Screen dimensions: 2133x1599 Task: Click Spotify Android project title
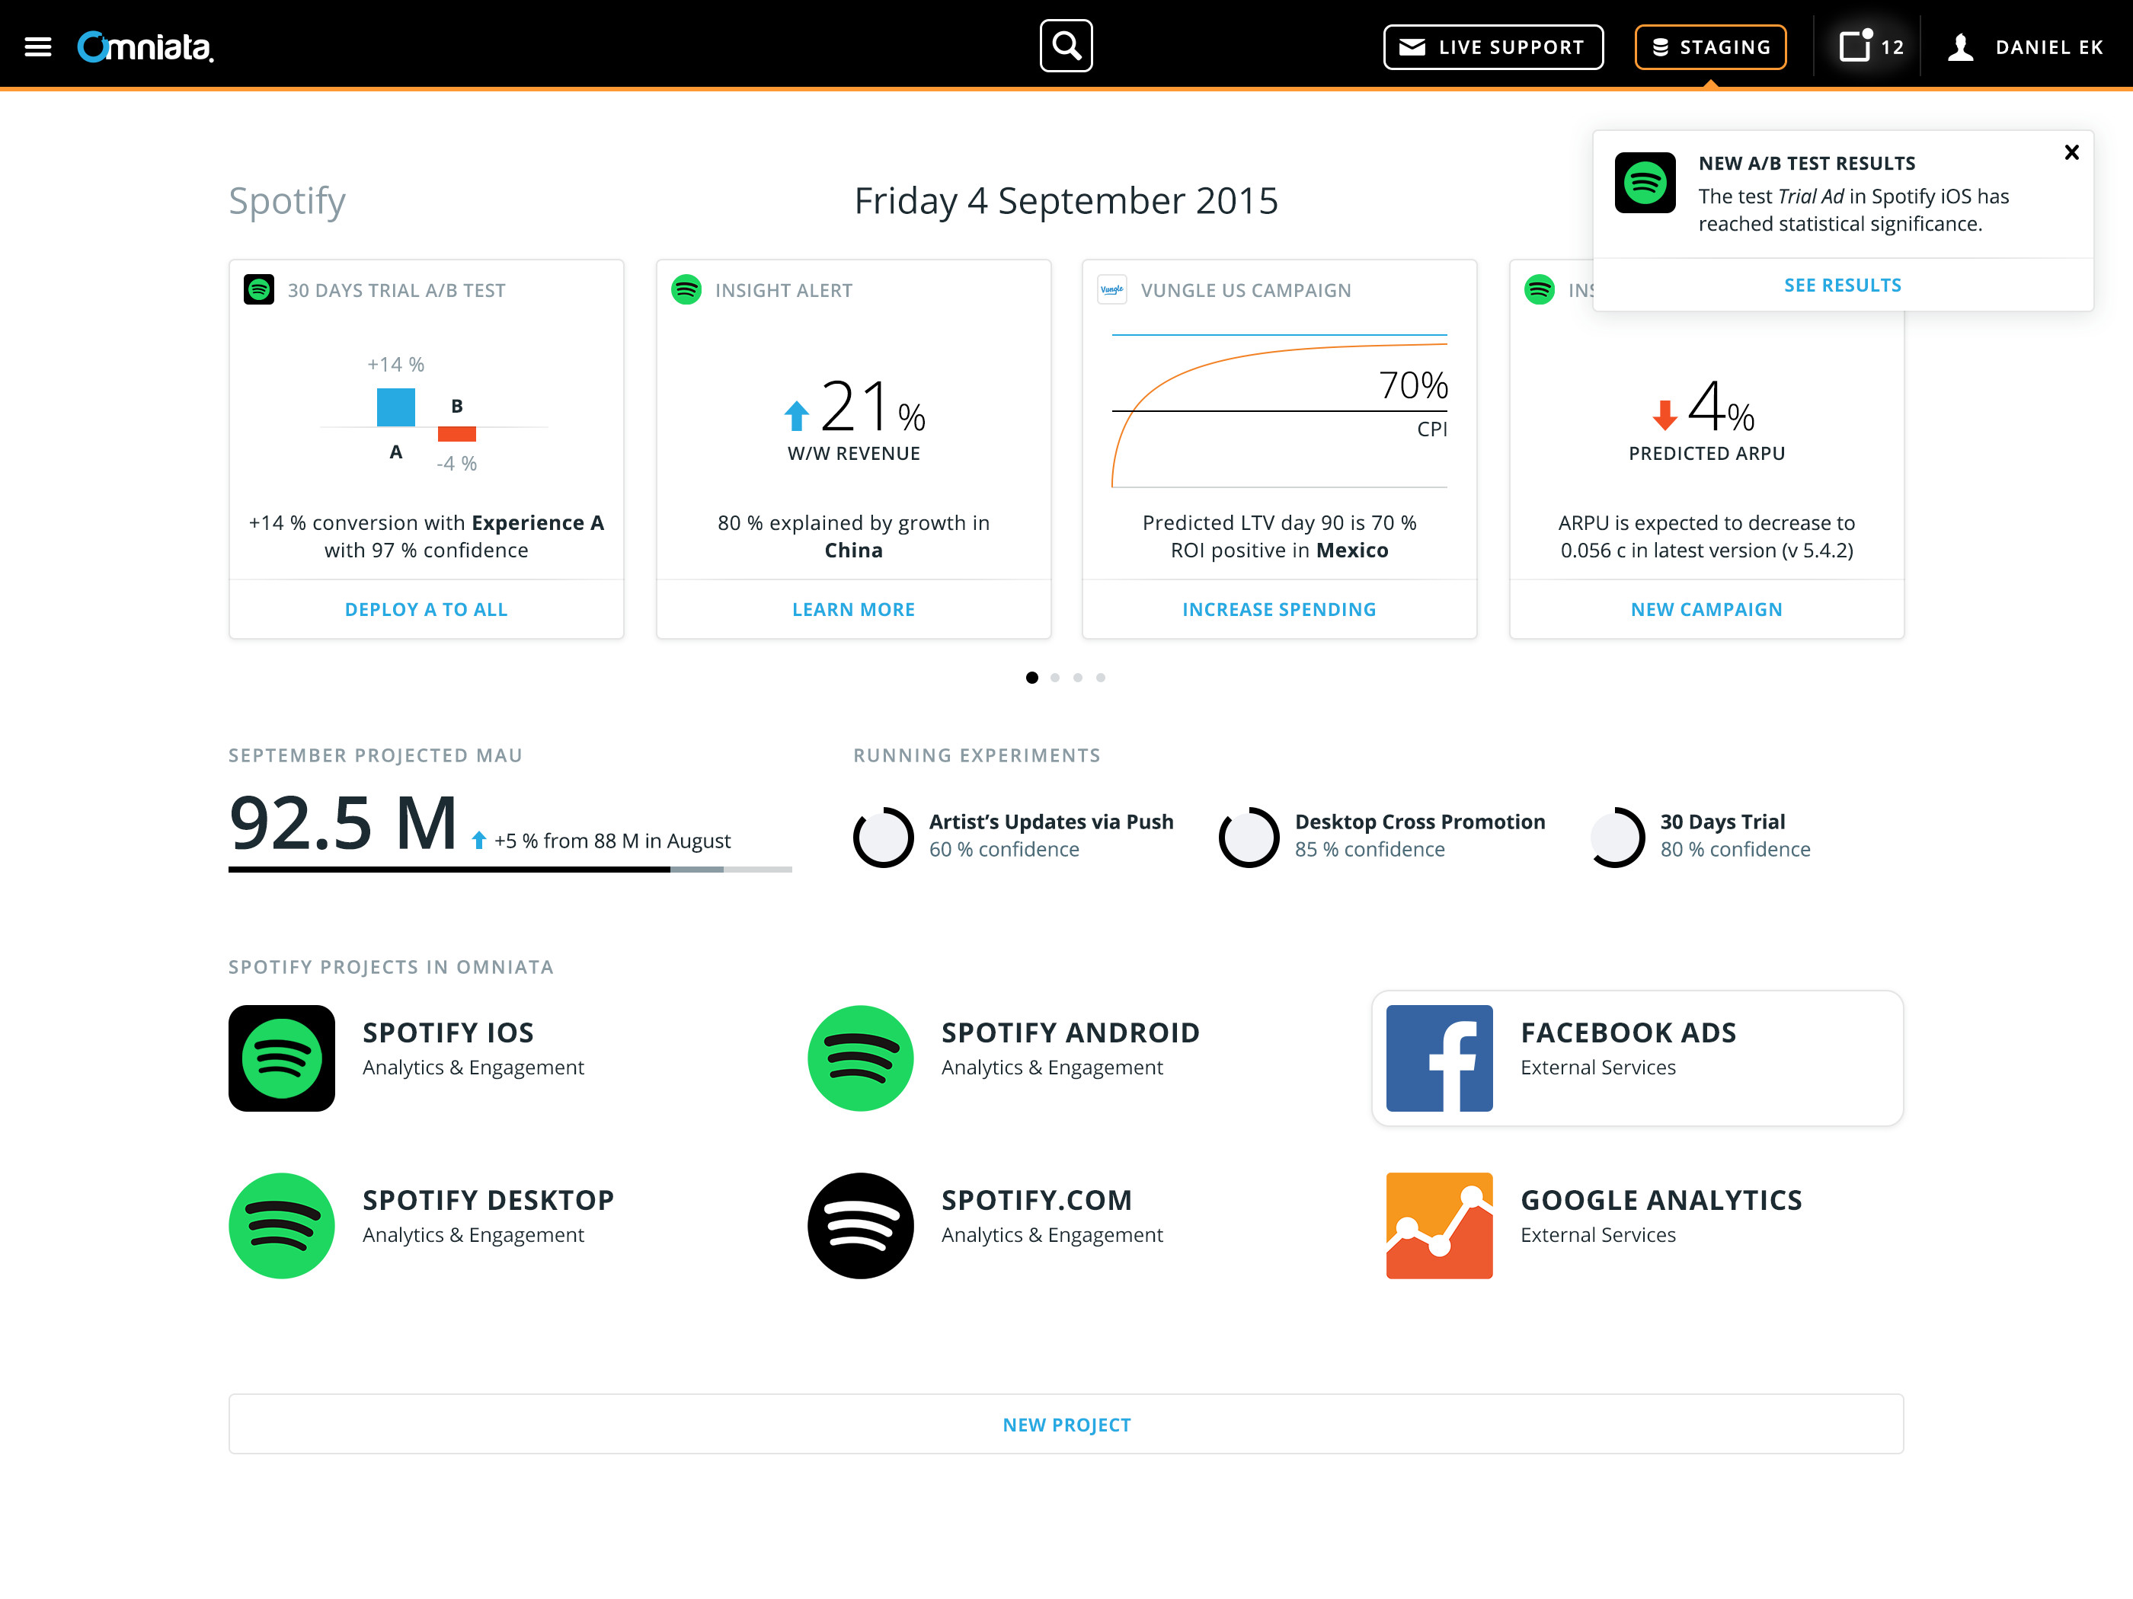[1070, 1032]
